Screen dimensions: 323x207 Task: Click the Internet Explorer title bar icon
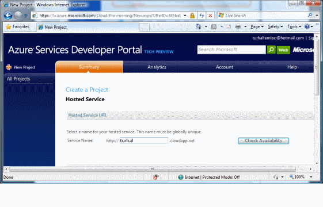pos(6,5)
